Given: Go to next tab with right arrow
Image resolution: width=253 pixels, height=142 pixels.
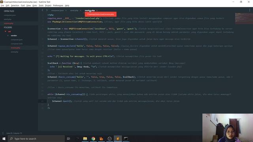Looking at the screenshot, I should pos(47,10).
